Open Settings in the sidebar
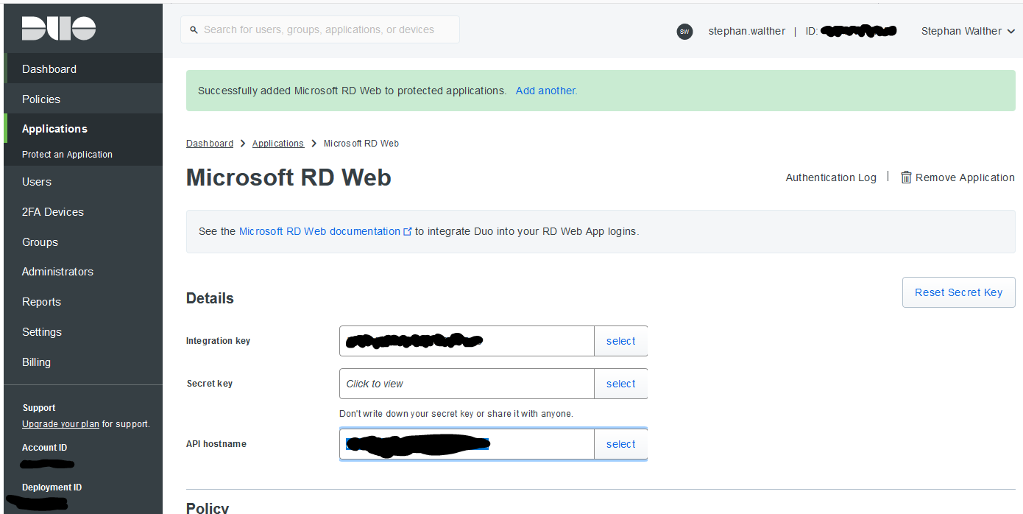The image size is (1023, 514). (x=83, y=332)
